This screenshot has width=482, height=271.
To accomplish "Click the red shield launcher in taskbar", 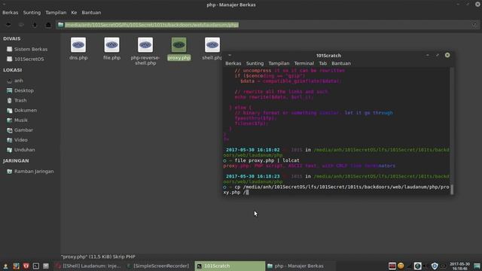I will [26, 266].
